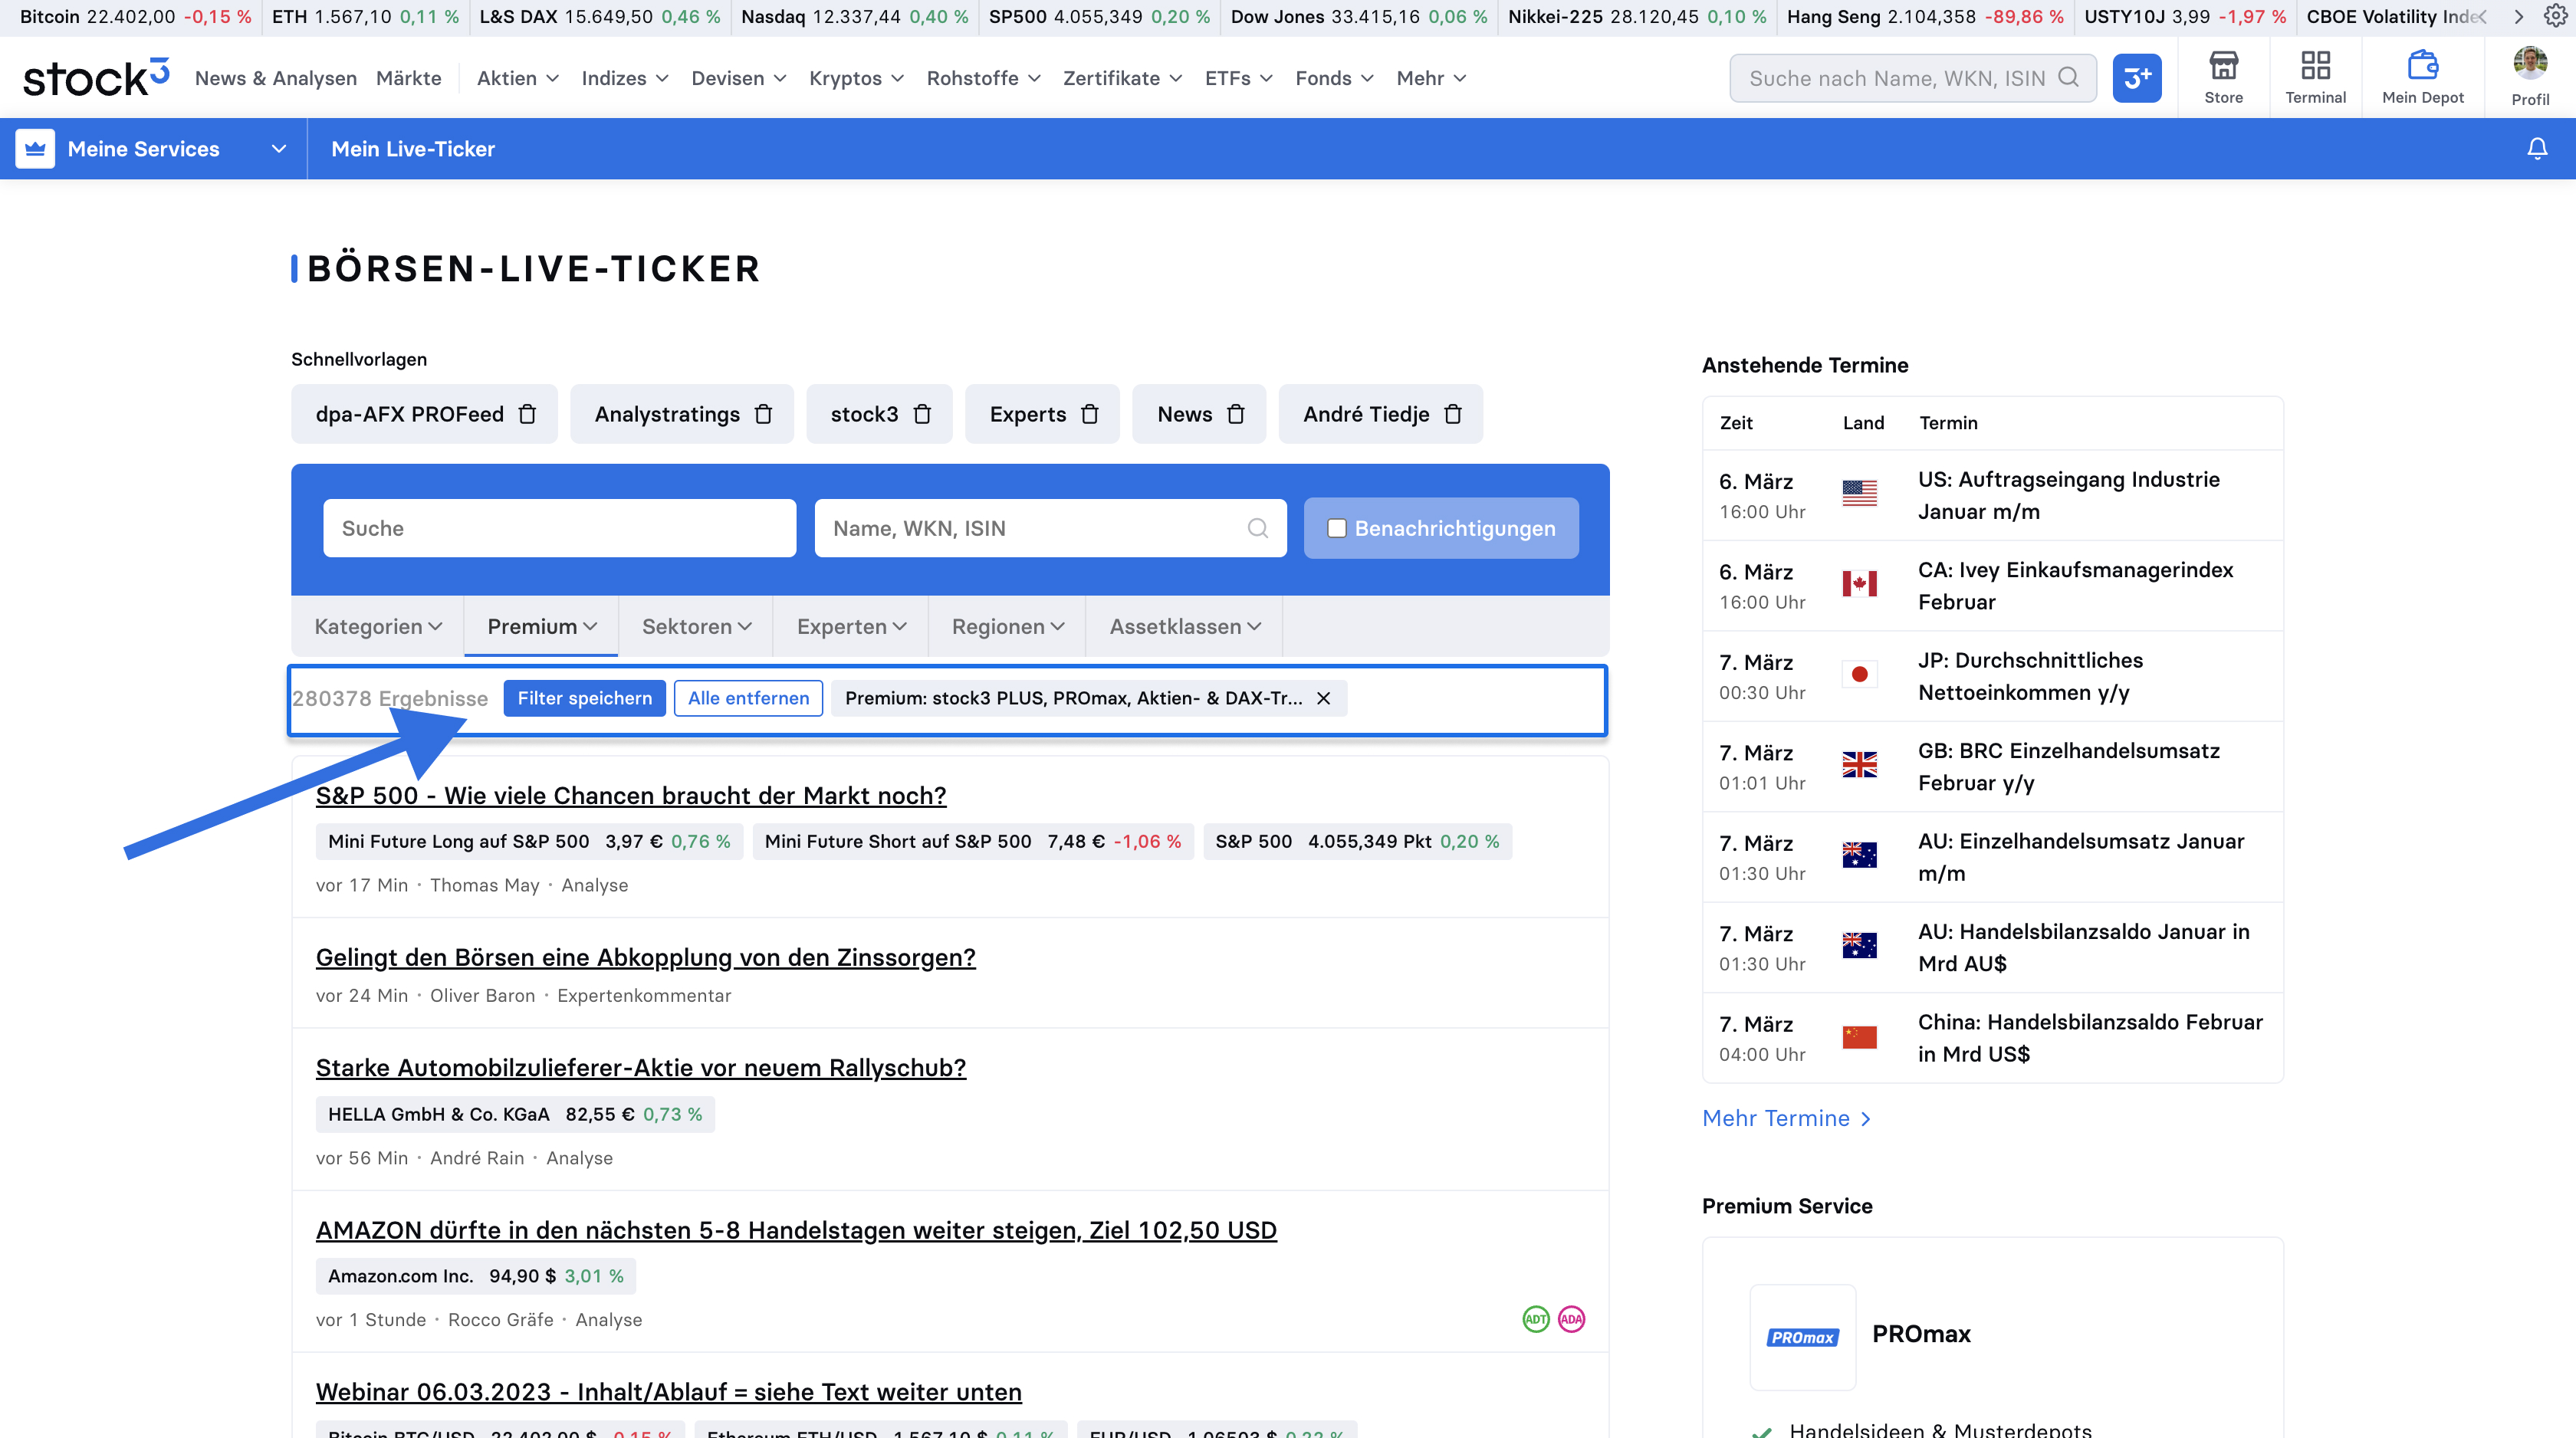The height and width of the screenshot is (1438, 2576).
Task: Click the stock3 logo
Action: click(x=96, y=78)
